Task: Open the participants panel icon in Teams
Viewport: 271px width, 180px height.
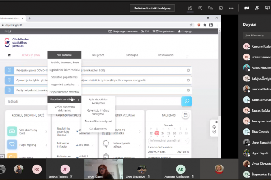Action: coord(190,8)
